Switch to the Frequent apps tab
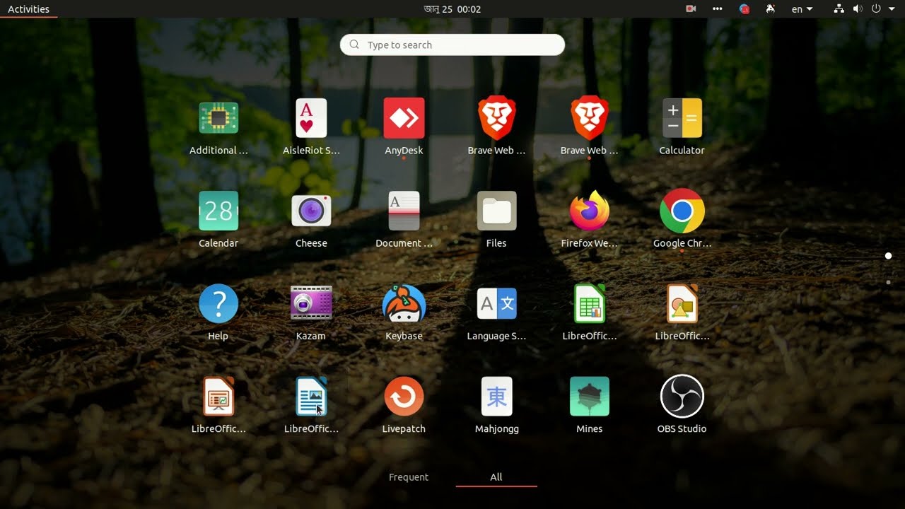The height and width of the screenshot is (509, 905). [409, 477]
